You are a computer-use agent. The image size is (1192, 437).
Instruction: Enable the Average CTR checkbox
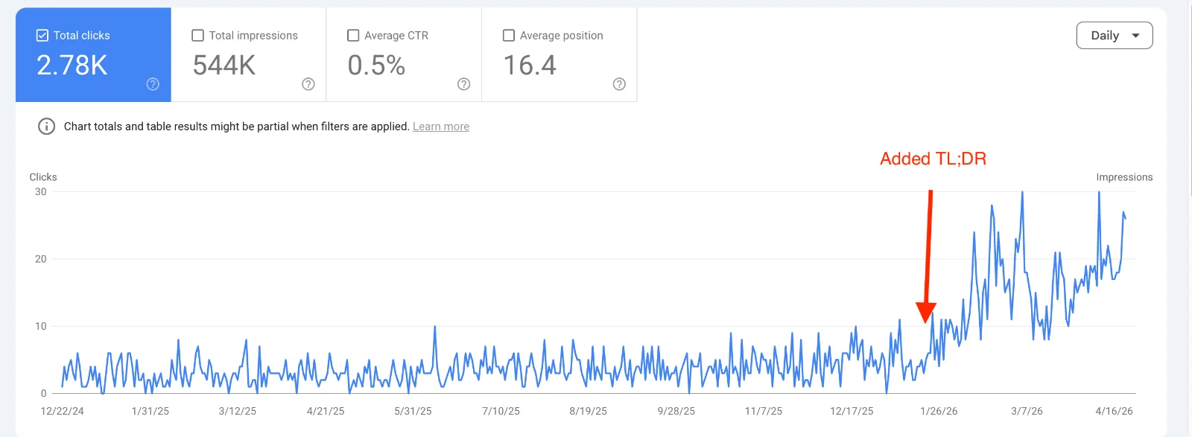click(x=353, y=36)
